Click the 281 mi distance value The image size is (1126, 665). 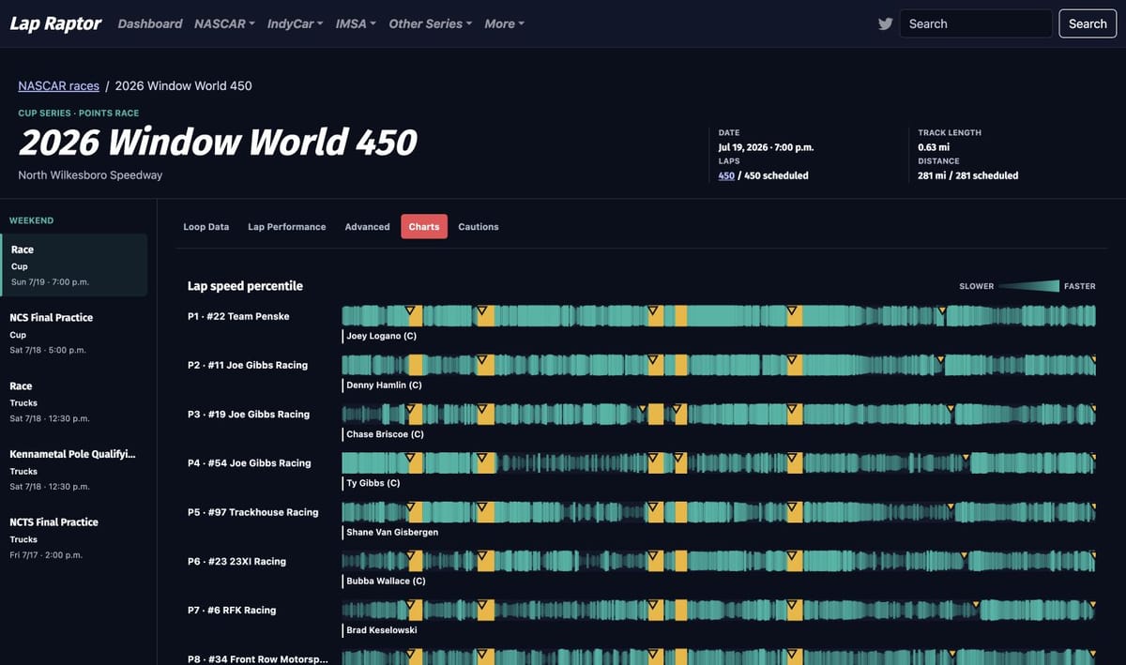coord(967,175)
